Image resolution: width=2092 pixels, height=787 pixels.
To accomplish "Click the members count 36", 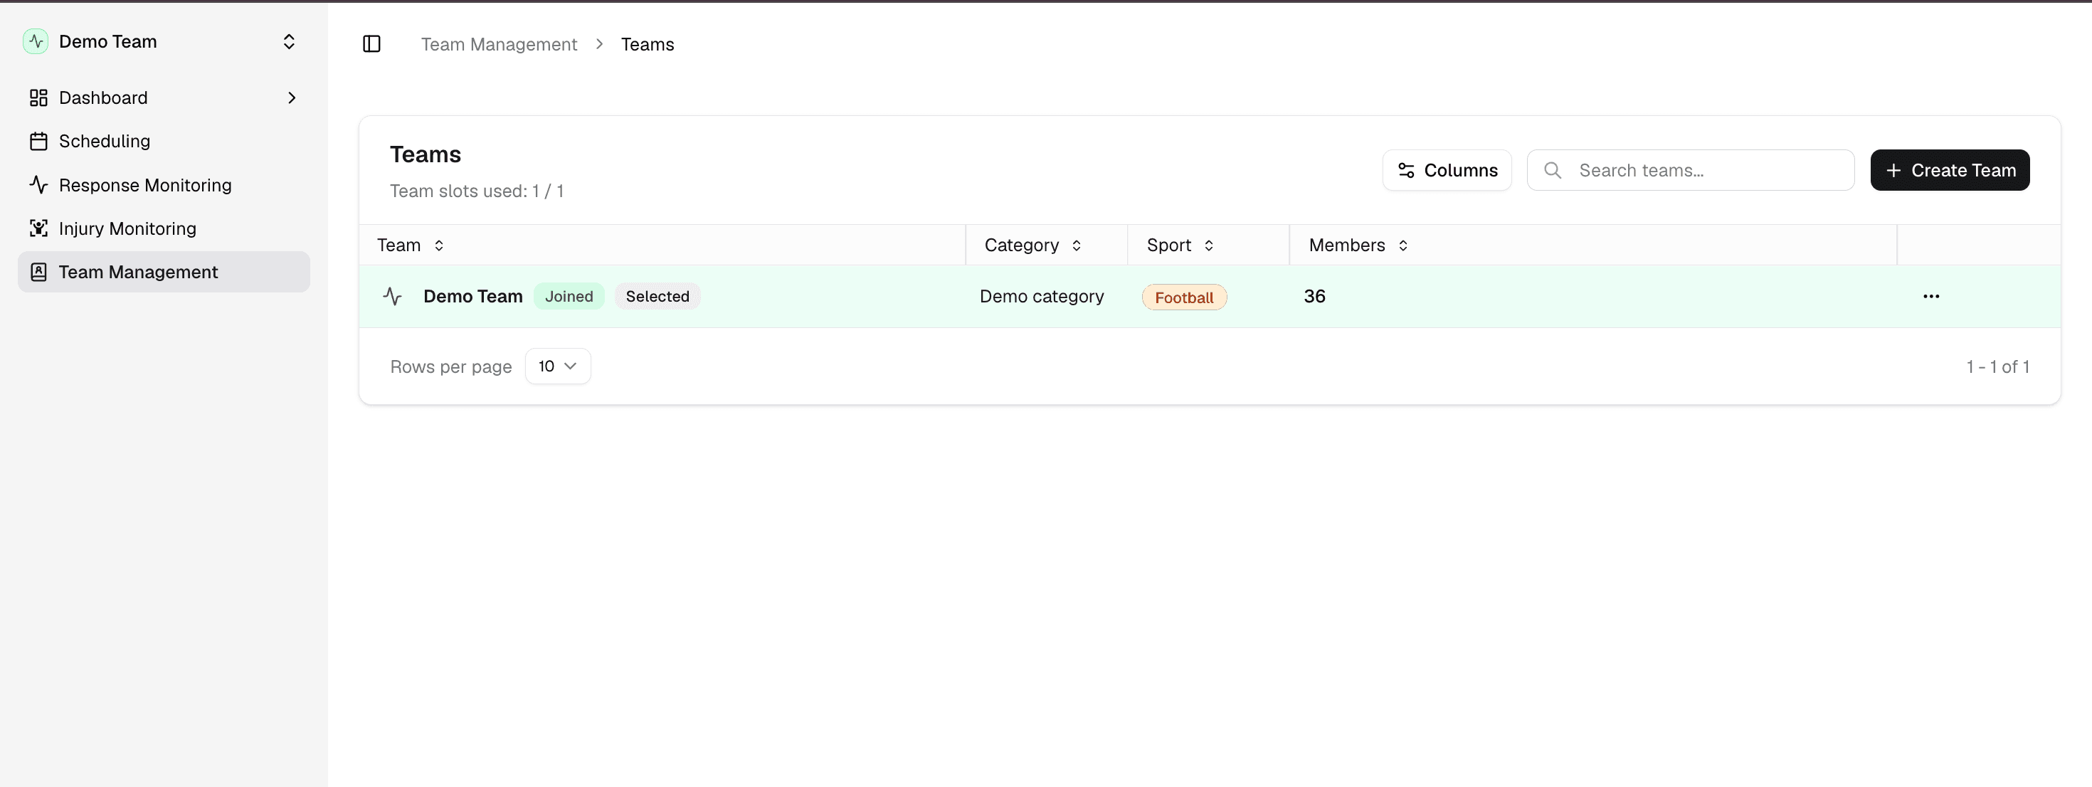I will coord(1314,297).
